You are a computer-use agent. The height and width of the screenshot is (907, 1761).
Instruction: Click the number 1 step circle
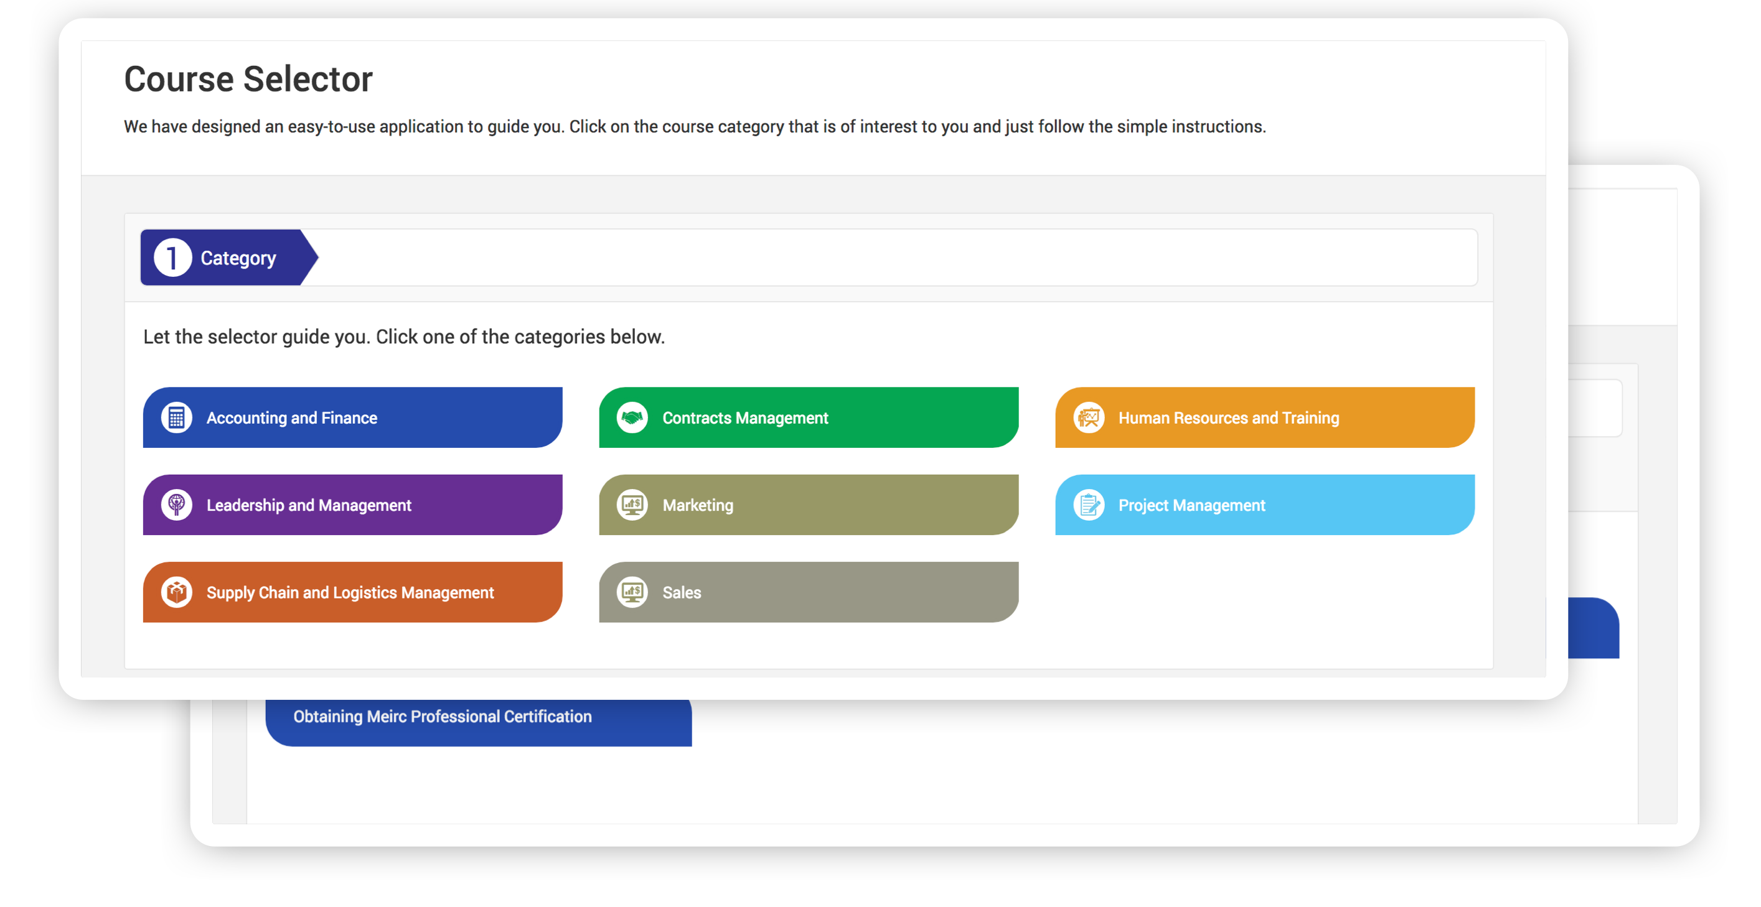172,258
